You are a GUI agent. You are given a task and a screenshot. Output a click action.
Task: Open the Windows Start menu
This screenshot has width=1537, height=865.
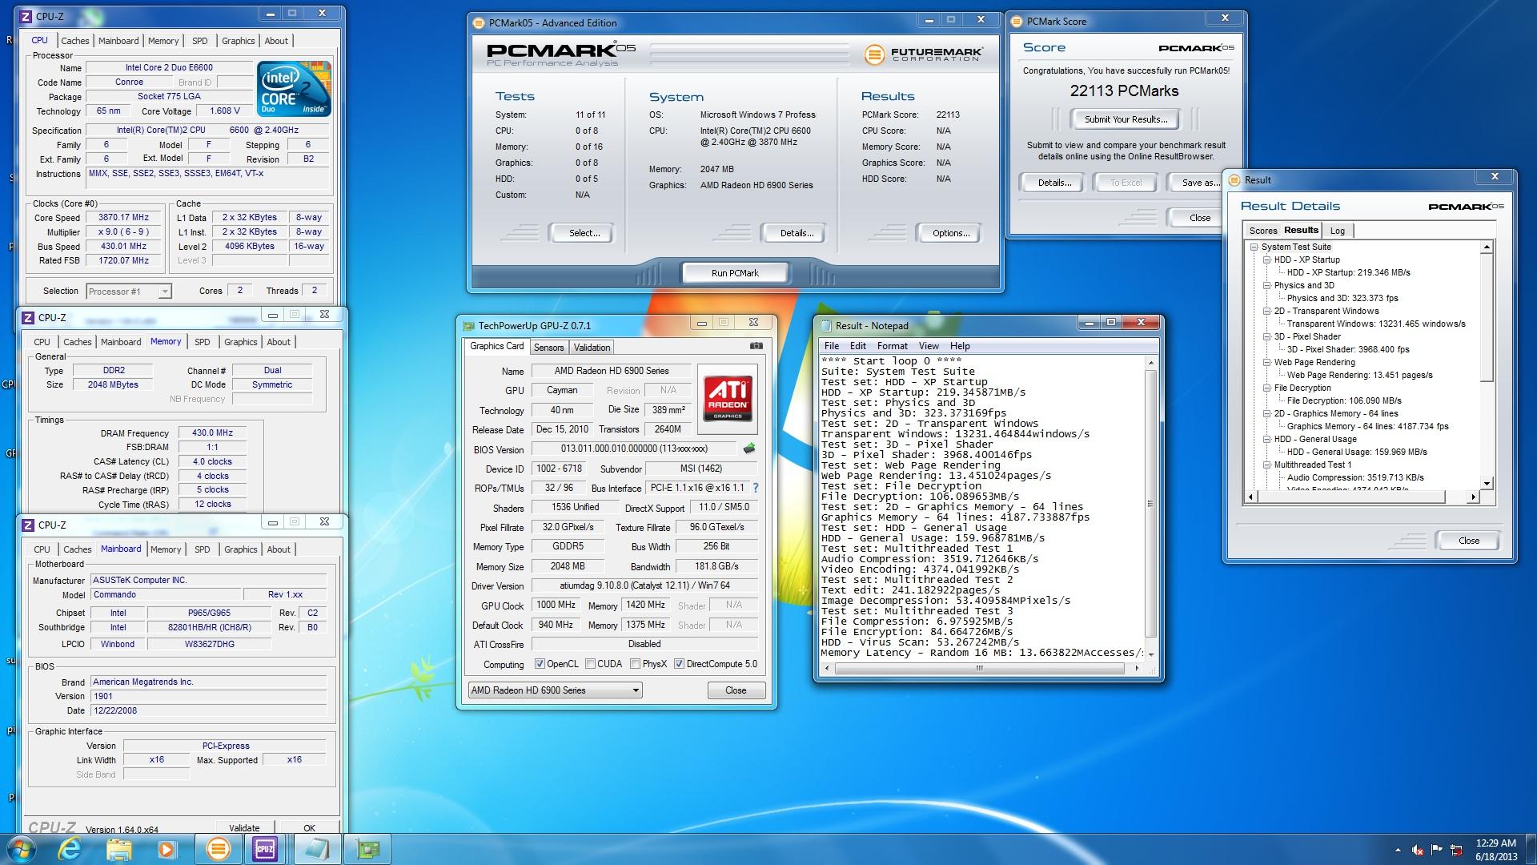click(x=20, y=849)
